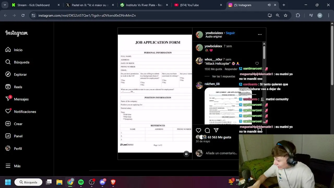Open Windows Start menu
Viewport: 334px width, 188px height.
coord(8,182)
